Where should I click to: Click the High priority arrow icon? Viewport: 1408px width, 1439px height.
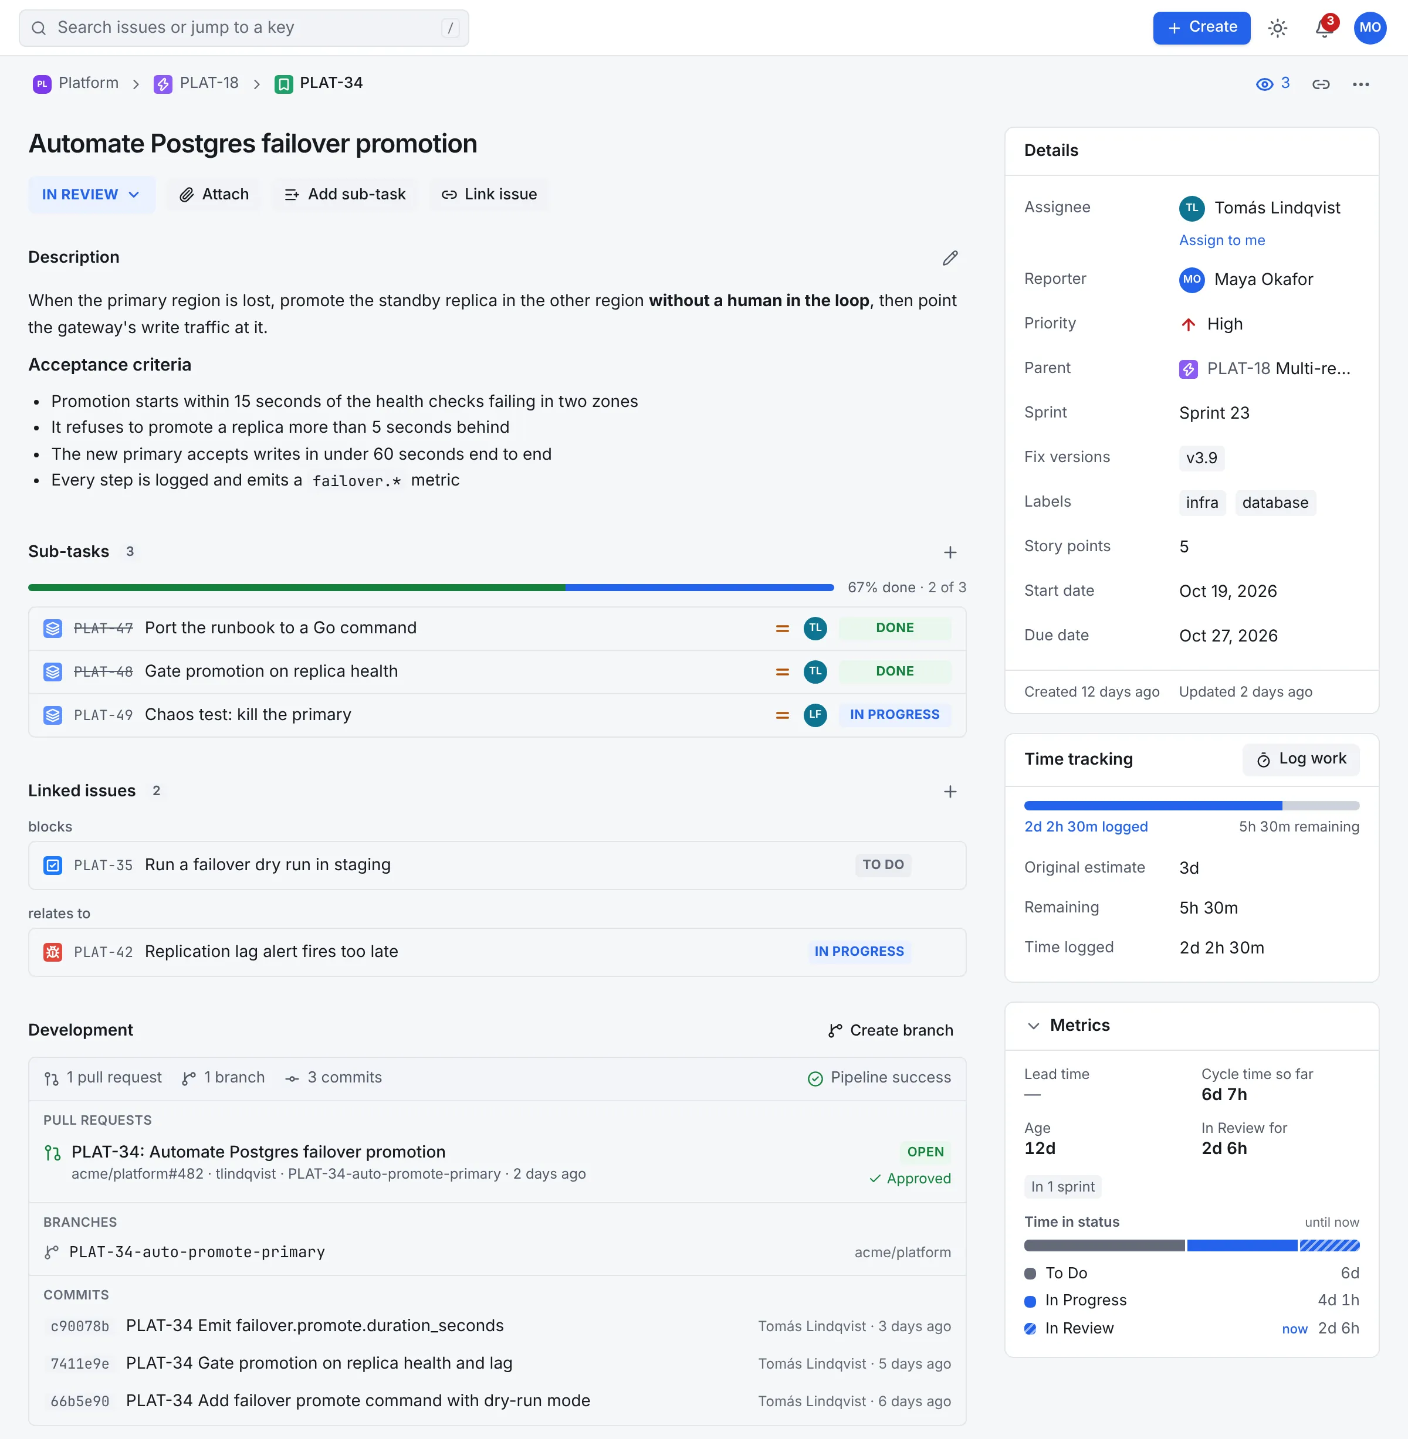1187,324
